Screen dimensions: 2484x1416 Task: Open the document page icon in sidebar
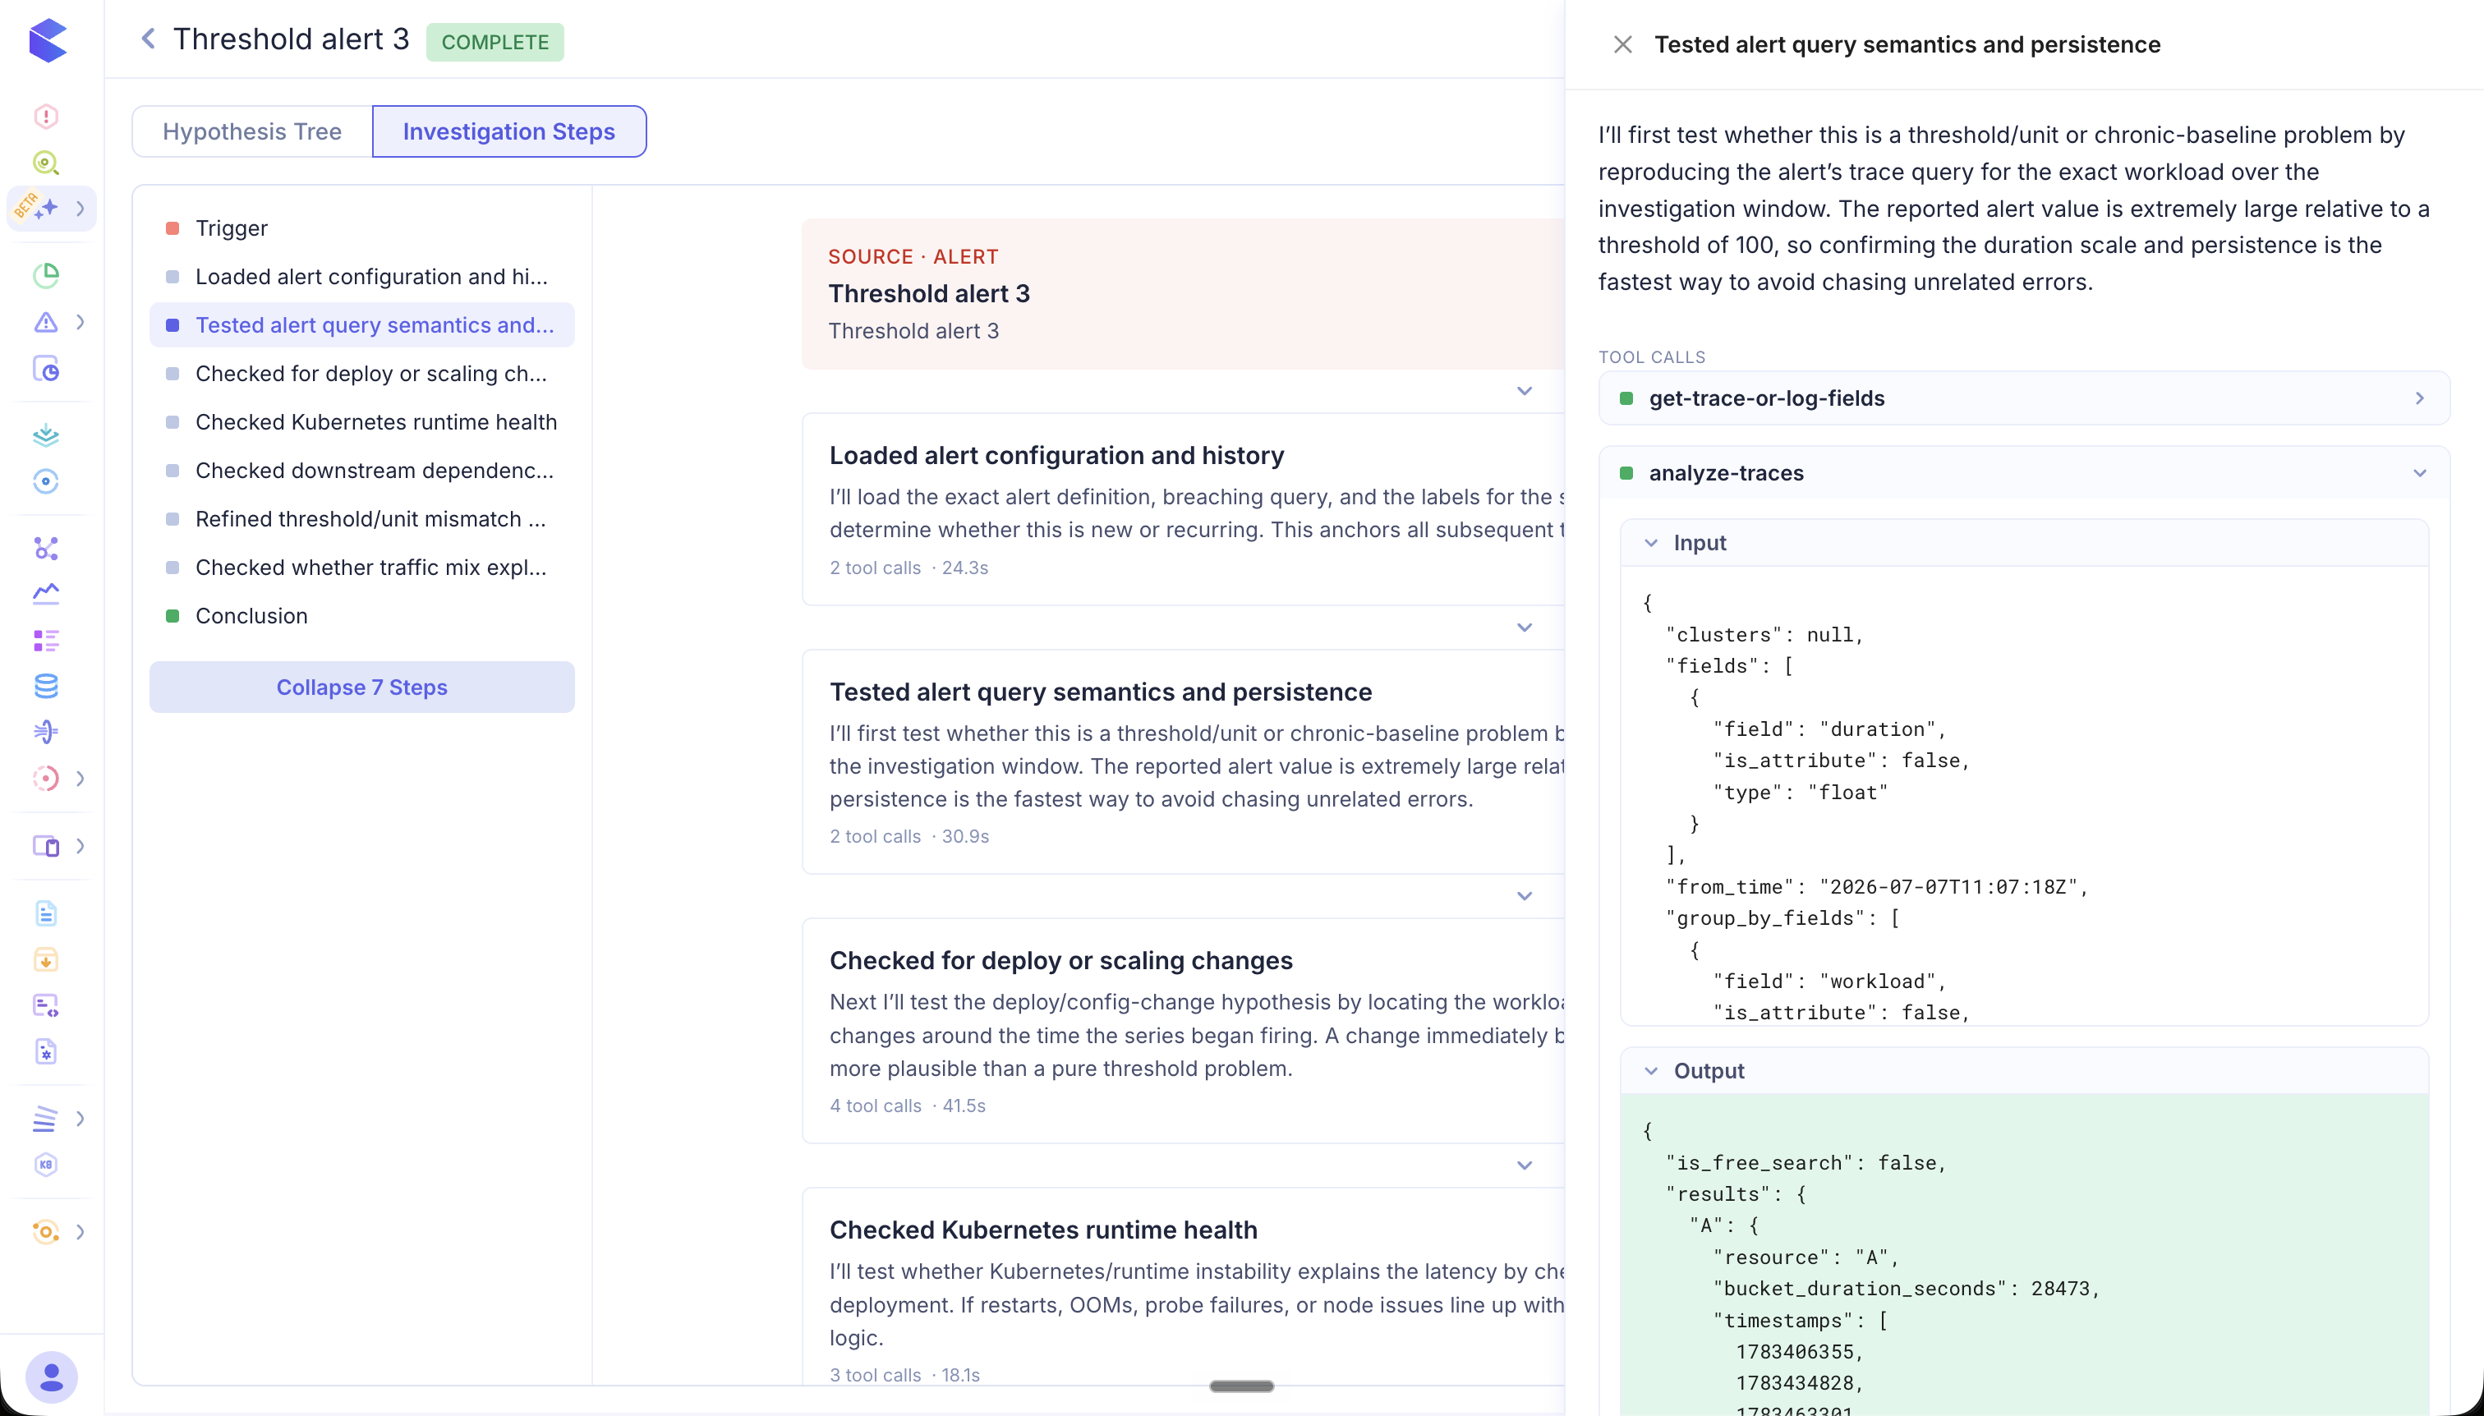[x=46, y=913]
